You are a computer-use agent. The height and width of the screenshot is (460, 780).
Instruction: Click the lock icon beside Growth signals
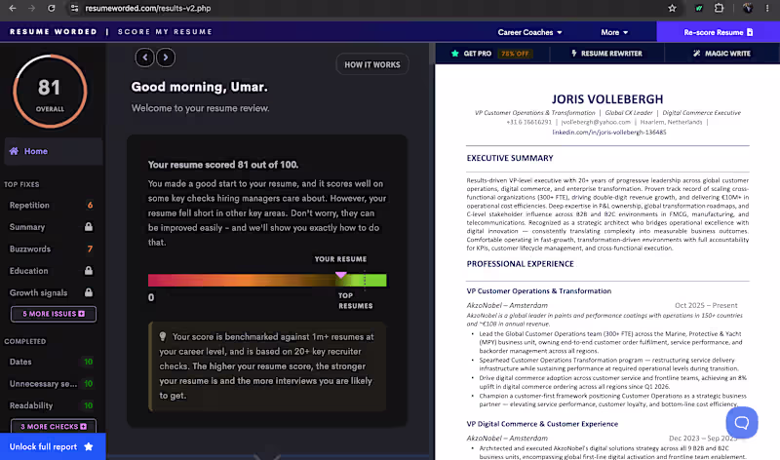89,292
